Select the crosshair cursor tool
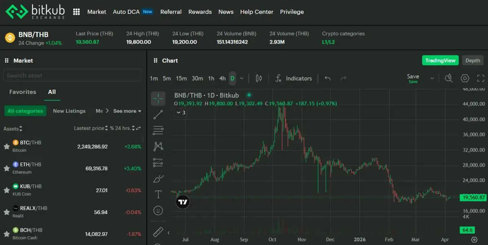This screenshot has height=245, width=488. click(x=158, y=99)
